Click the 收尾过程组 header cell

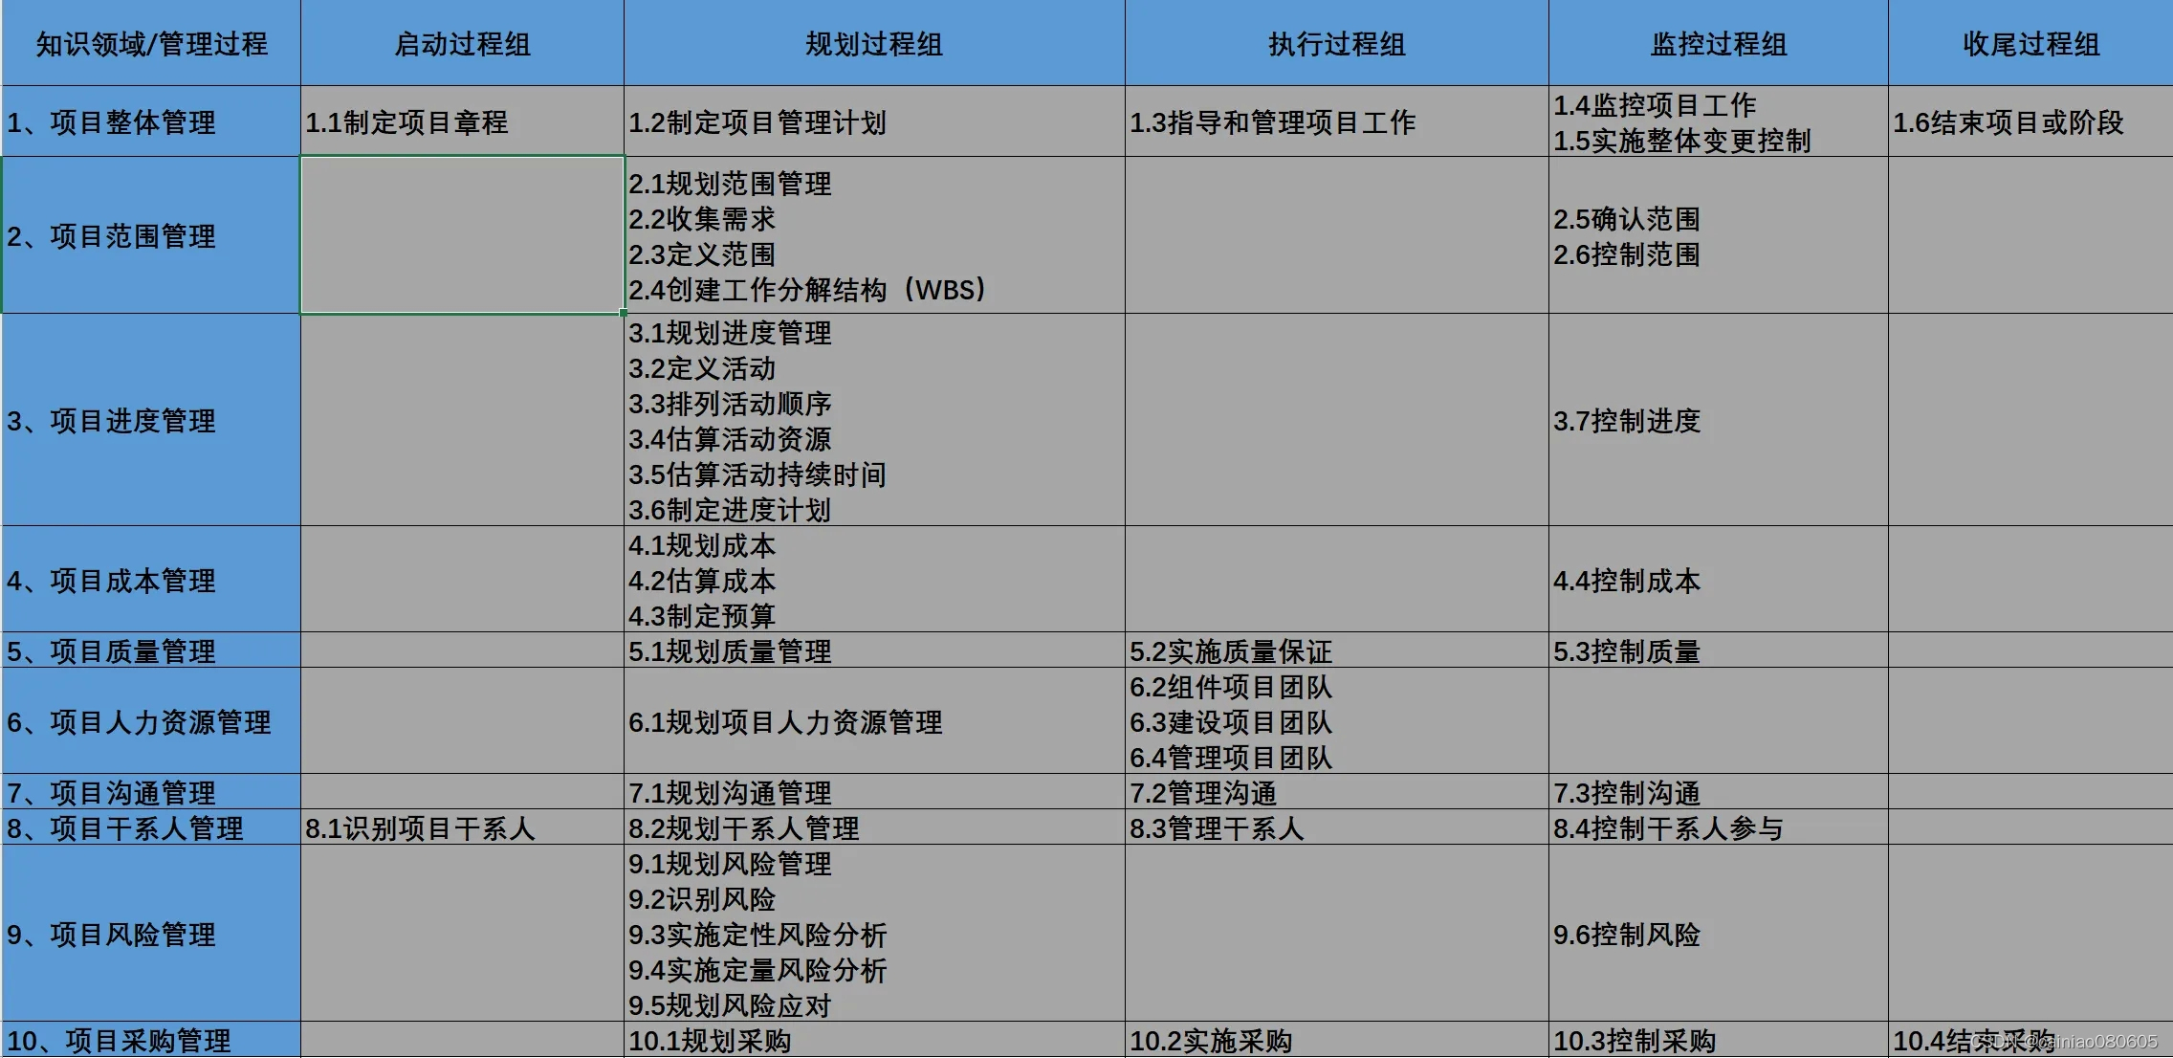pos(2030,44)
